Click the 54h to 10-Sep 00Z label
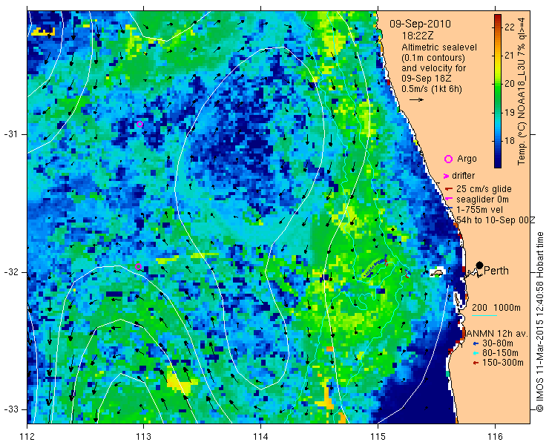This screenshot has width=549, height=445. [496, 220]
